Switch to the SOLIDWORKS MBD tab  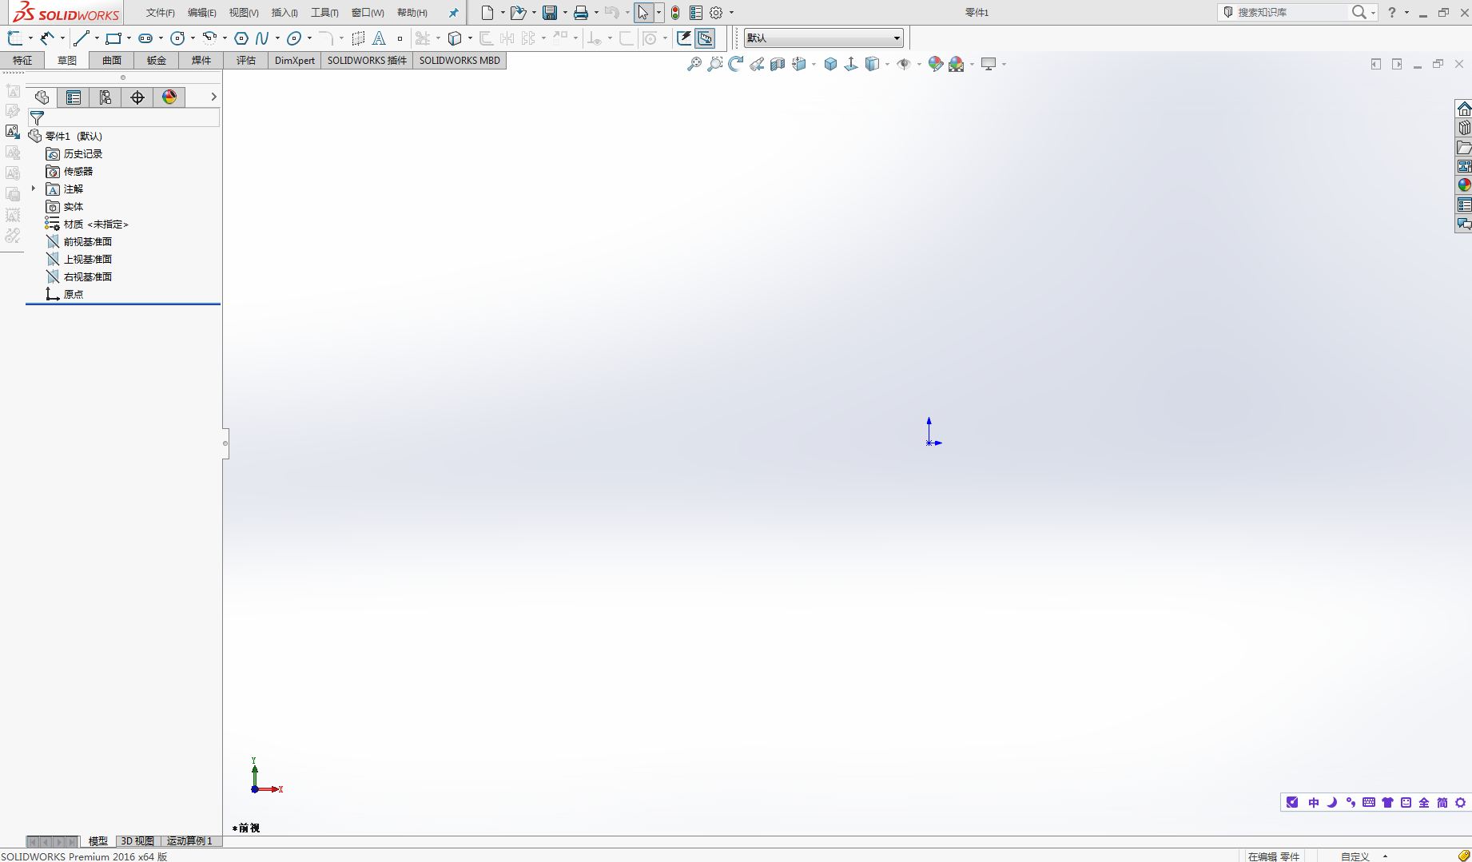click(460, 61)
